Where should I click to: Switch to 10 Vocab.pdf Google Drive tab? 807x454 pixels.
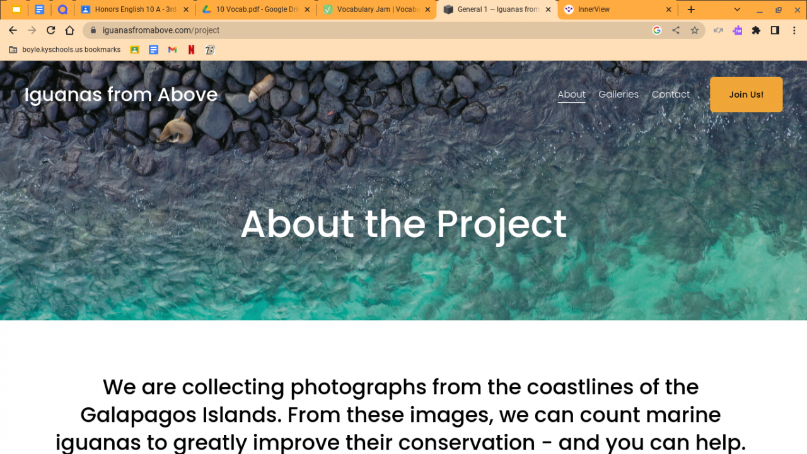tap(255, 9)
